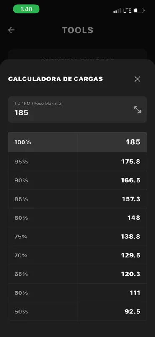
Task: Select the 50% row showing 92.5
Action: point(77,311)
